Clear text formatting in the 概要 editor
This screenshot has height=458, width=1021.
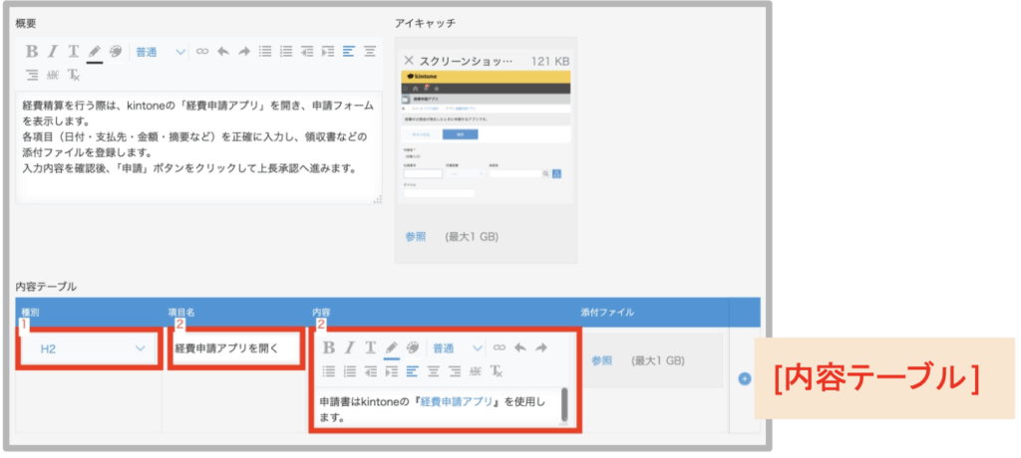click(74, 75)
